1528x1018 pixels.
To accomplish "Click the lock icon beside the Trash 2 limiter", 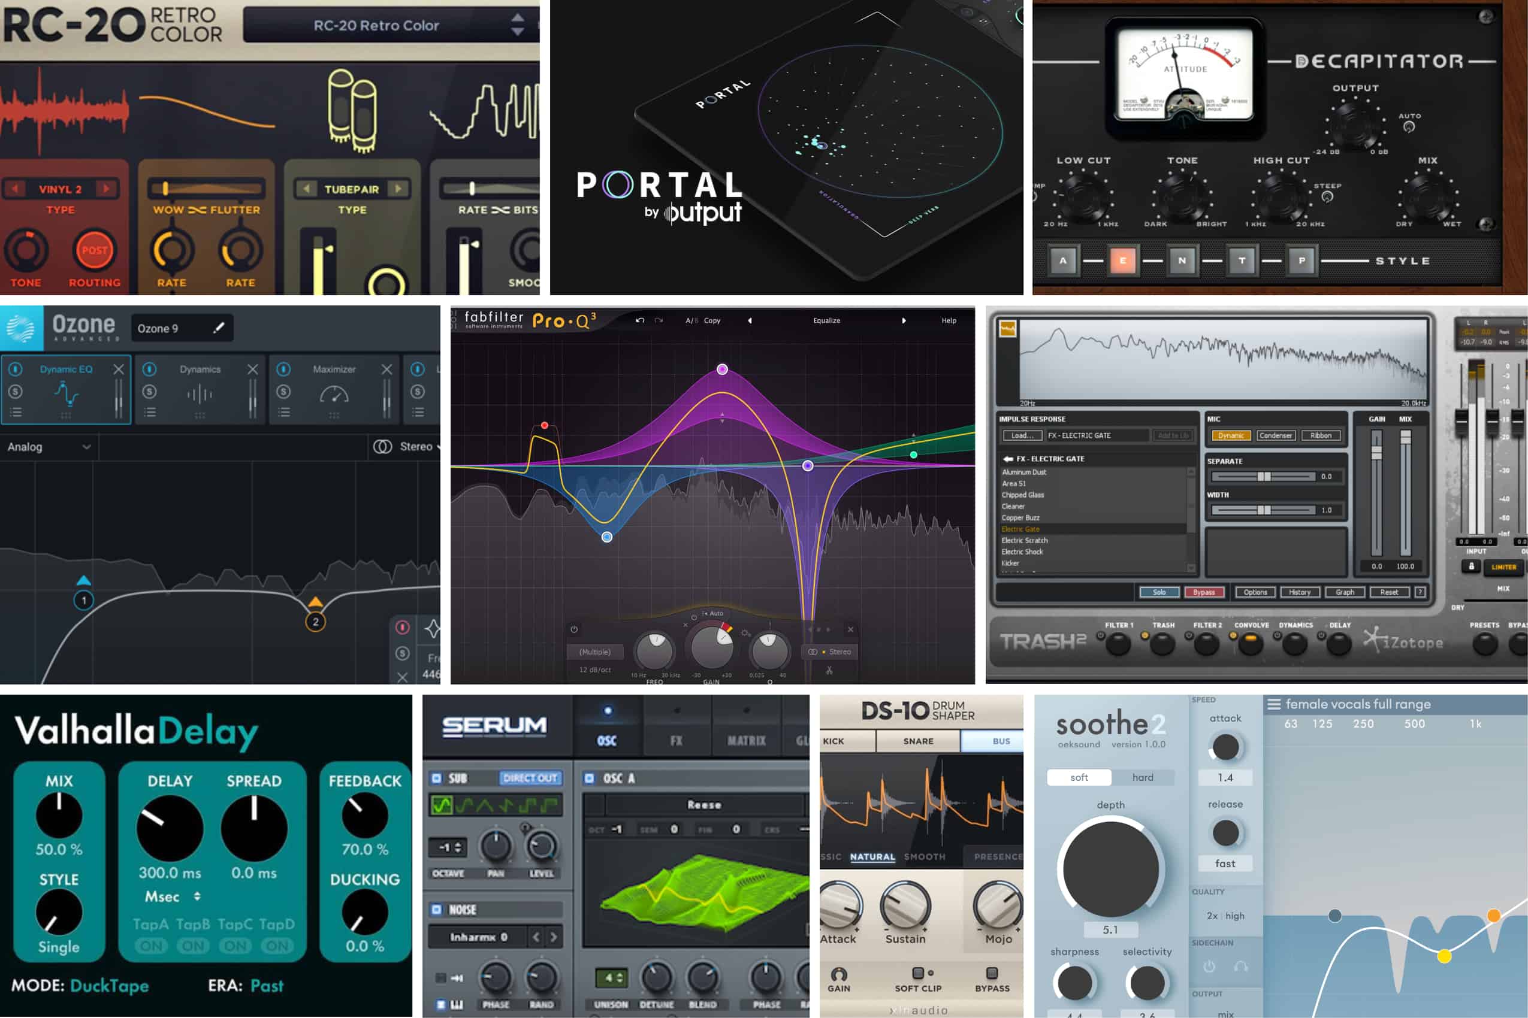I will [x=1470, y=566].
